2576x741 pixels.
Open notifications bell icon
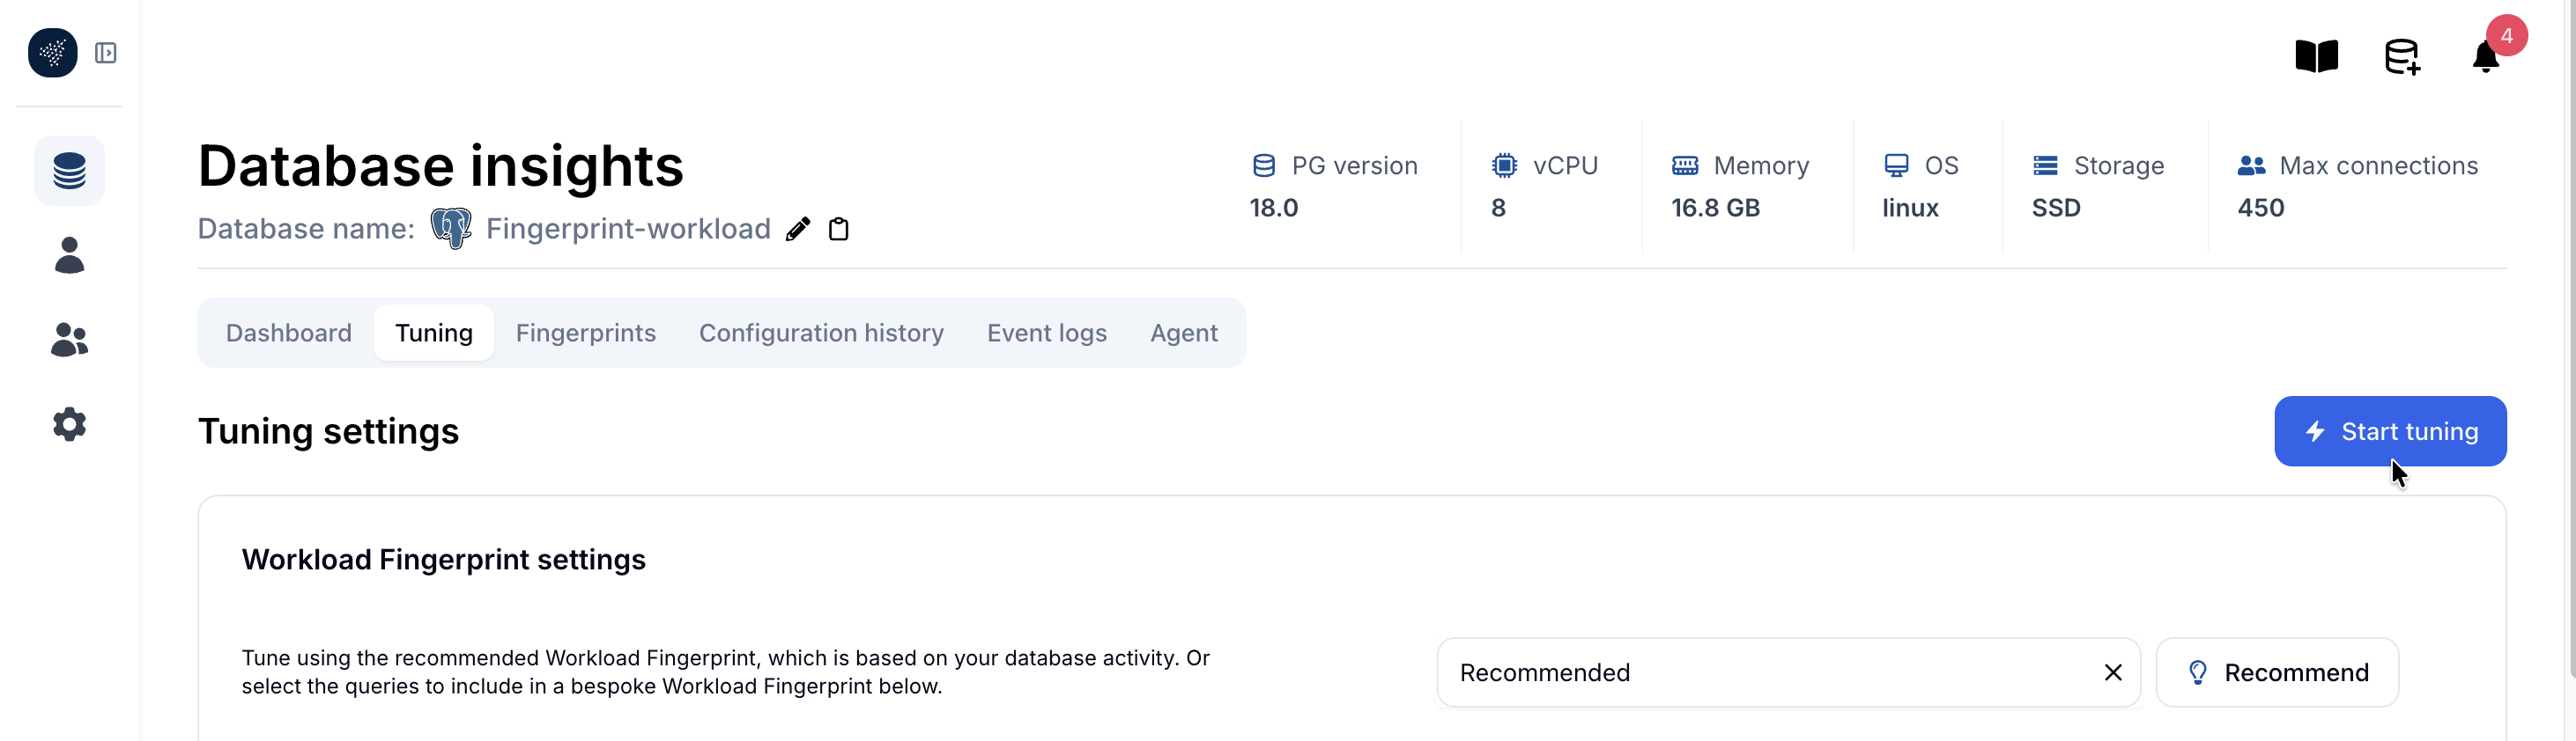click(2485, 57)
